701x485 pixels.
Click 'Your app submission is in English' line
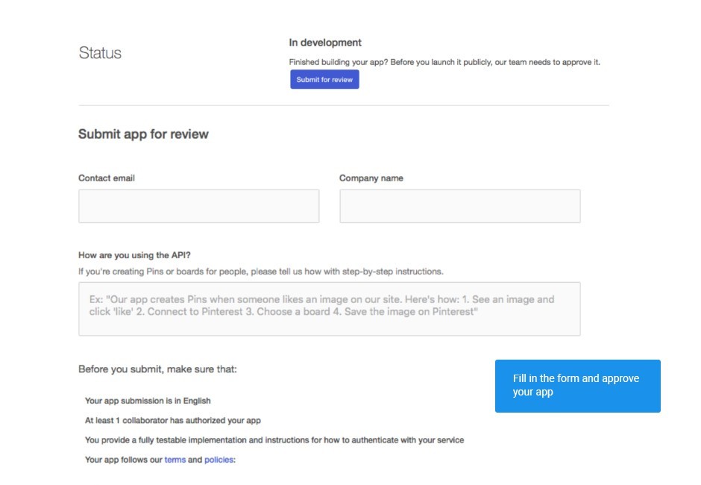tap(148, 401)
